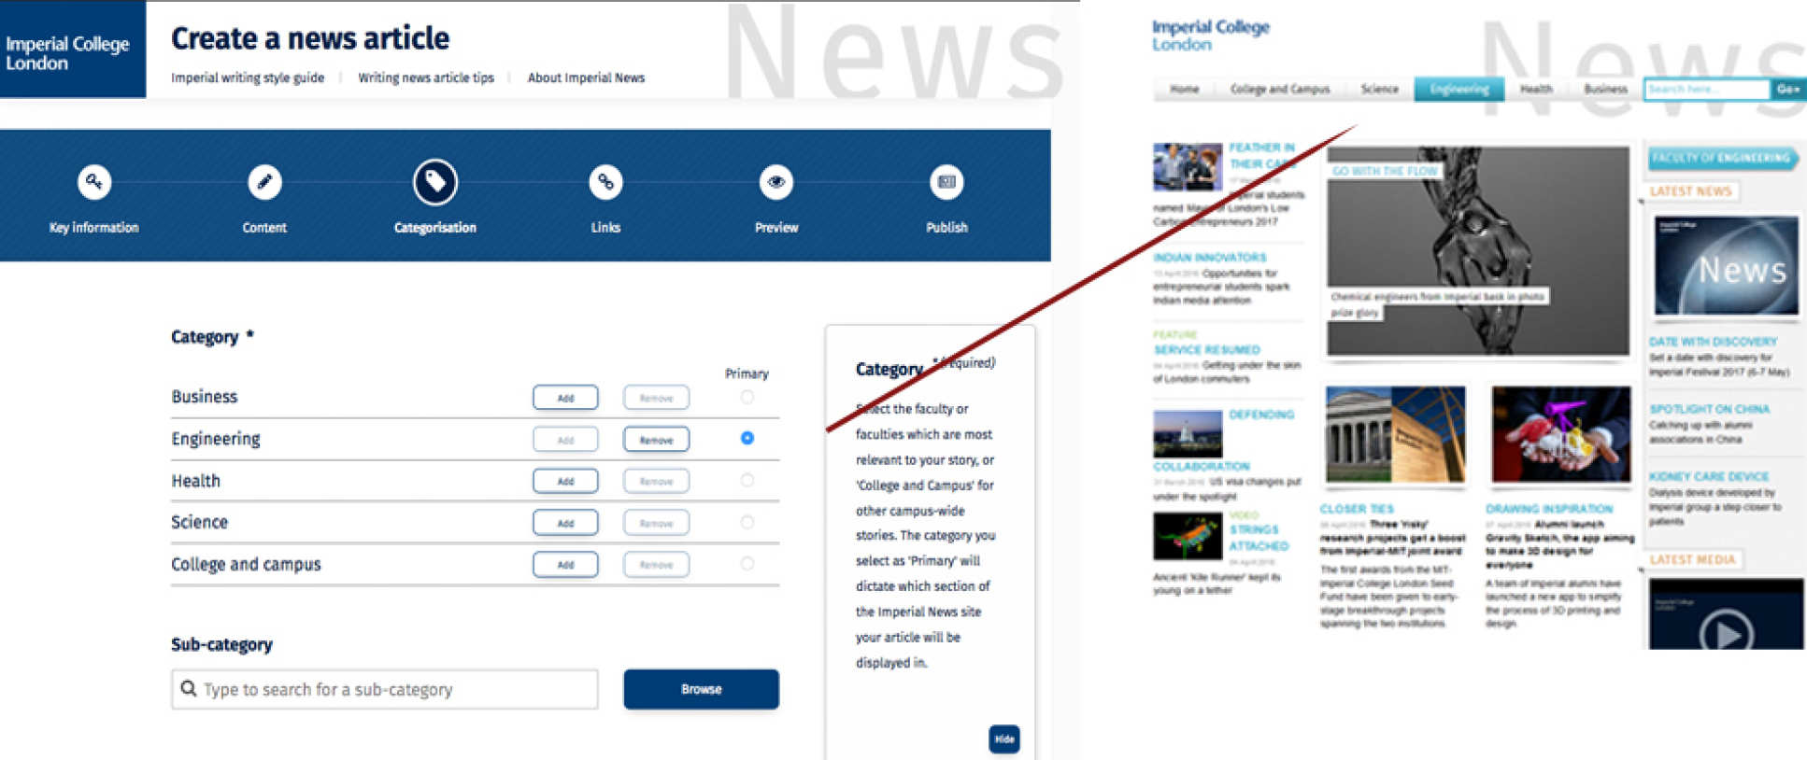Select the Categorisation tag icon

435,182
